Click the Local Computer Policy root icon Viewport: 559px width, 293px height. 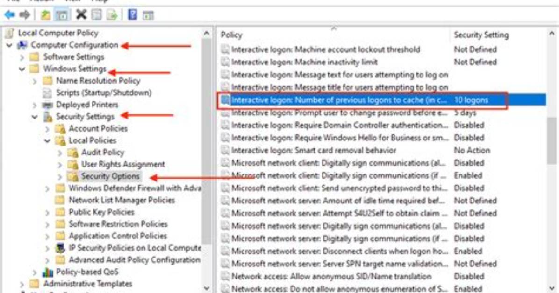(x=10, y=33)
